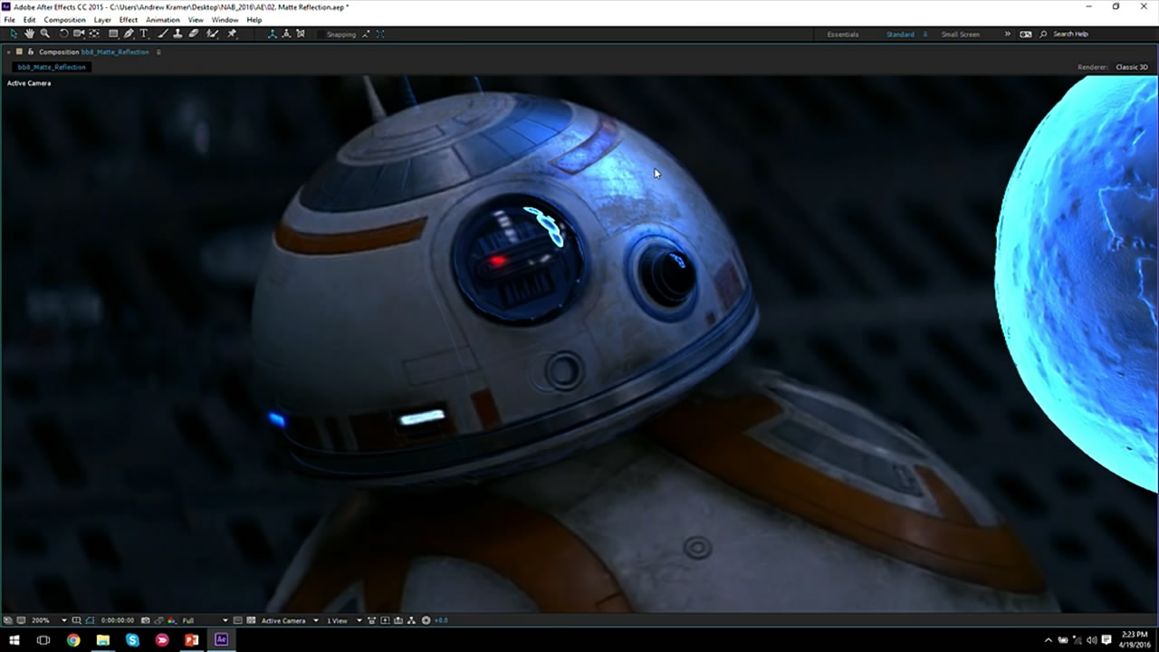This screenshot has height=652, width=1159.
Task: Click the Always Preview This View icon
Action: pos(8,620)
